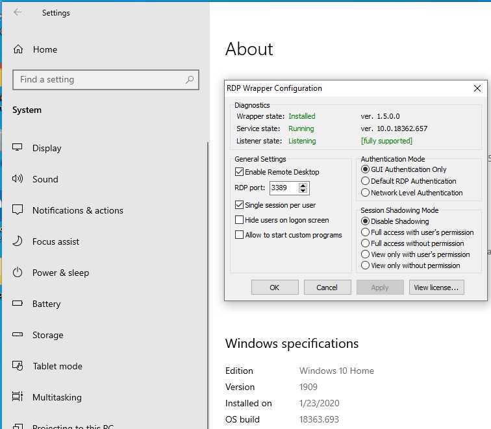The image size is (491, 429).
Task: Click the green 'Installed' wrapper state text
Action: pos(302,116)
